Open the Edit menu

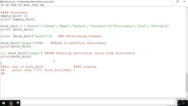(x=7, y=5)
